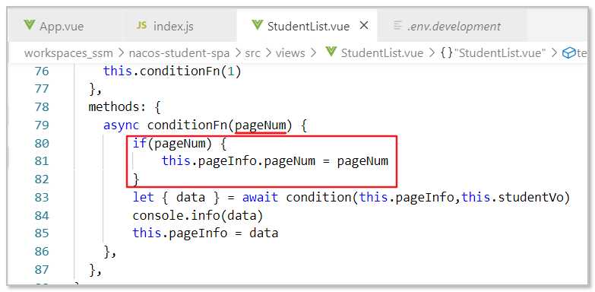The height and width of the screenshot is (292, 595).
Task: Click "this.studentVo" on line 83
Action: pos(513,197)
